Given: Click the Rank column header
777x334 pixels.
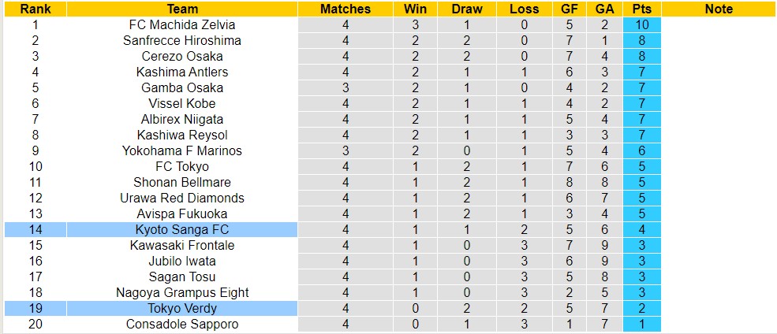Looking at the screenshot, I should click(x=34, y=9).
